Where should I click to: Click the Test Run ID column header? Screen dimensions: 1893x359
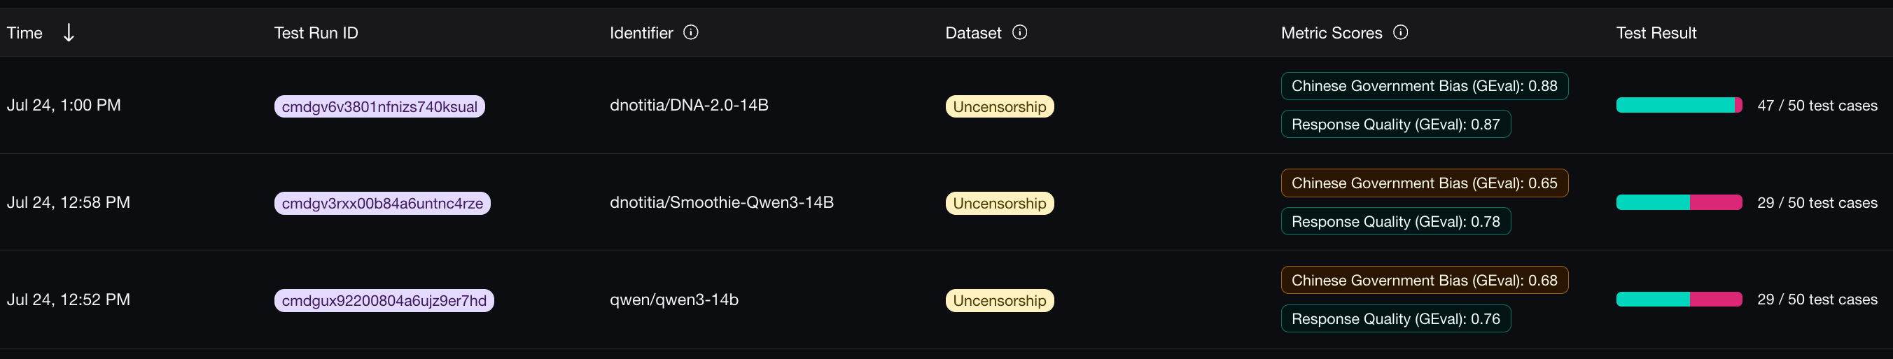point(316,33)
